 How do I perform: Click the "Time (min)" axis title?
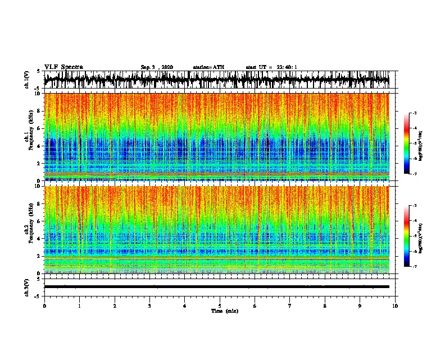click(225, 311)
